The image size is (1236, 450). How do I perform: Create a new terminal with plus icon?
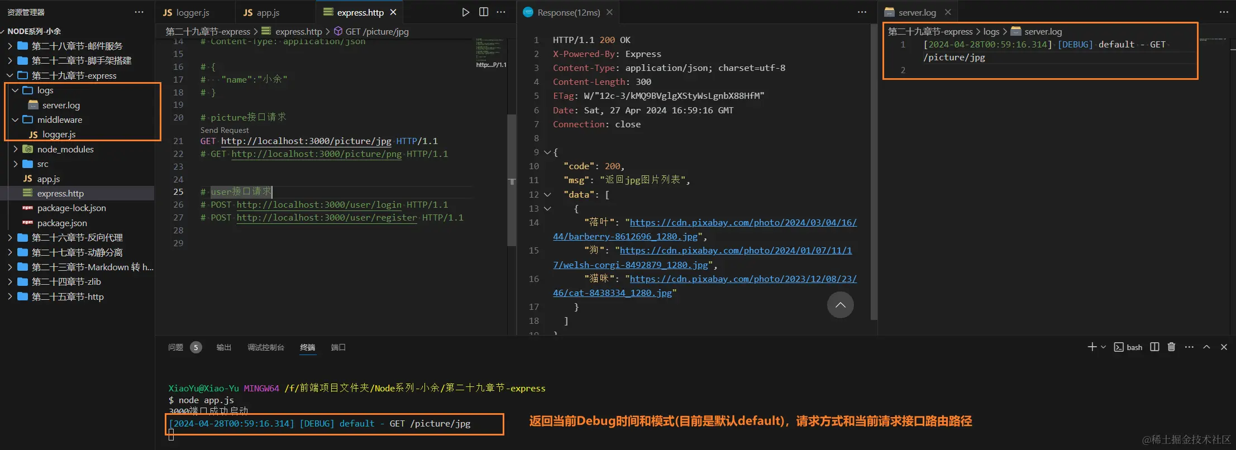[1092, 347]
